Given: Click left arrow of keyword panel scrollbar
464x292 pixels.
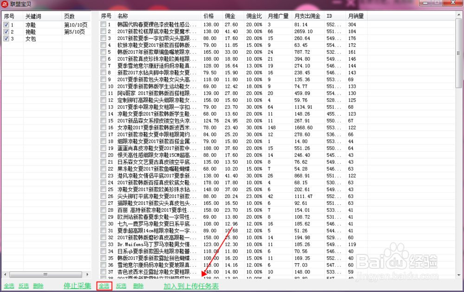Looking at the screenshot, I should [x=5, y=274].
